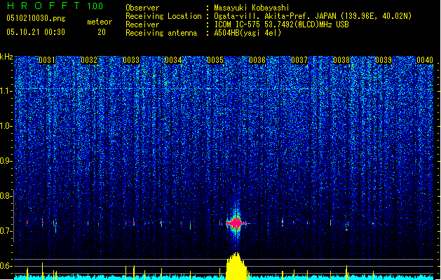Click the 0035 time marker
The height and width of the screenshot is (280, 441).
[x=215, y=60]
